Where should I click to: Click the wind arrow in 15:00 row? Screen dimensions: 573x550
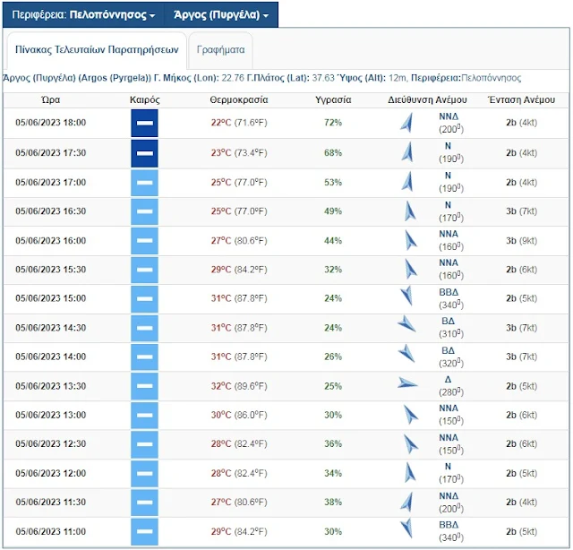(x=406, y=296)
